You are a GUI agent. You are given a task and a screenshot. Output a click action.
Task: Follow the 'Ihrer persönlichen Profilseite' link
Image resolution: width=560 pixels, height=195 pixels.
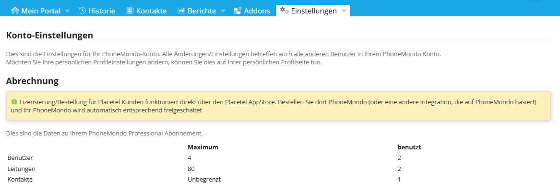[268, 62]
